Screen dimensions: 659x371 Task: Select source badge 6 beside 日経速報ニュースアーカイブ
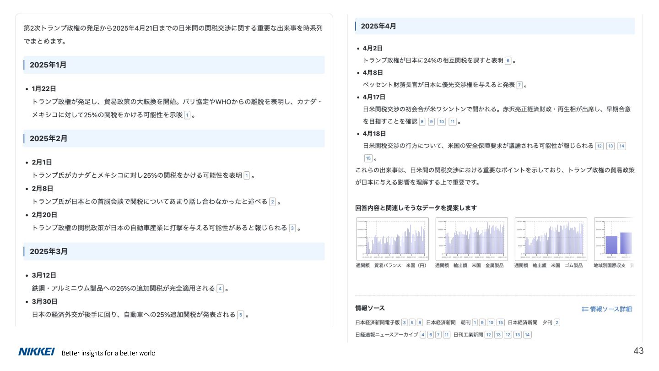[431, 335]
